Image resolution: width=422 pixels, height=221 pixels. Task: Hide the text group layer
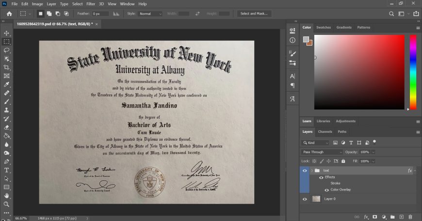coord(305,171)
